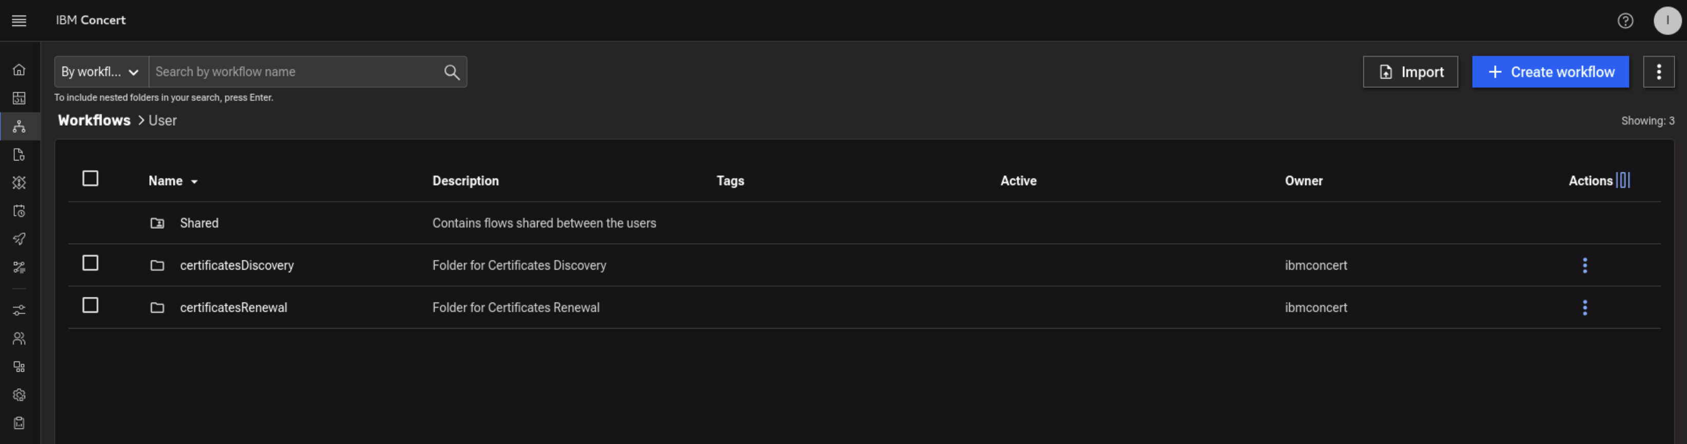The width and height of the screenshot is (1687, 444).
Task: Check the certificatesRenewal row checkbox
Action: pyautogui.click(x=90, y=305)
